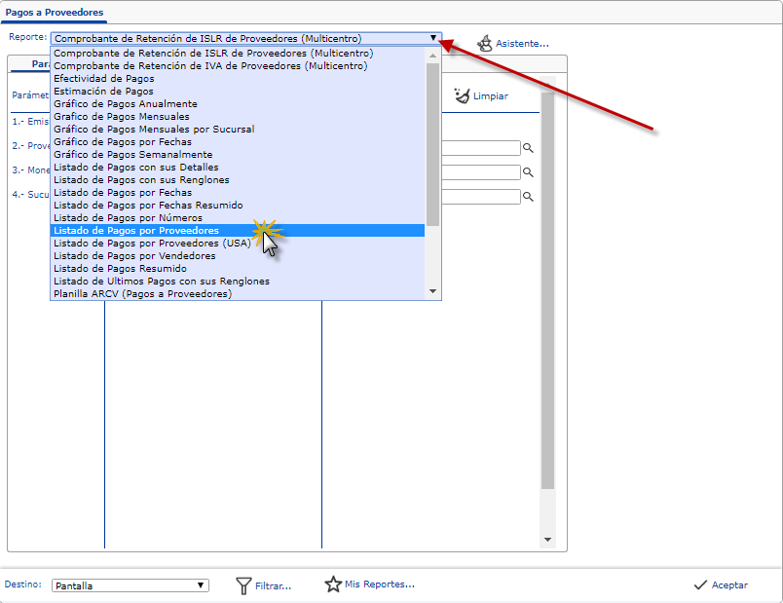
Task: Select Gráfico de Pagos Semanalmente
Action: 239,154
